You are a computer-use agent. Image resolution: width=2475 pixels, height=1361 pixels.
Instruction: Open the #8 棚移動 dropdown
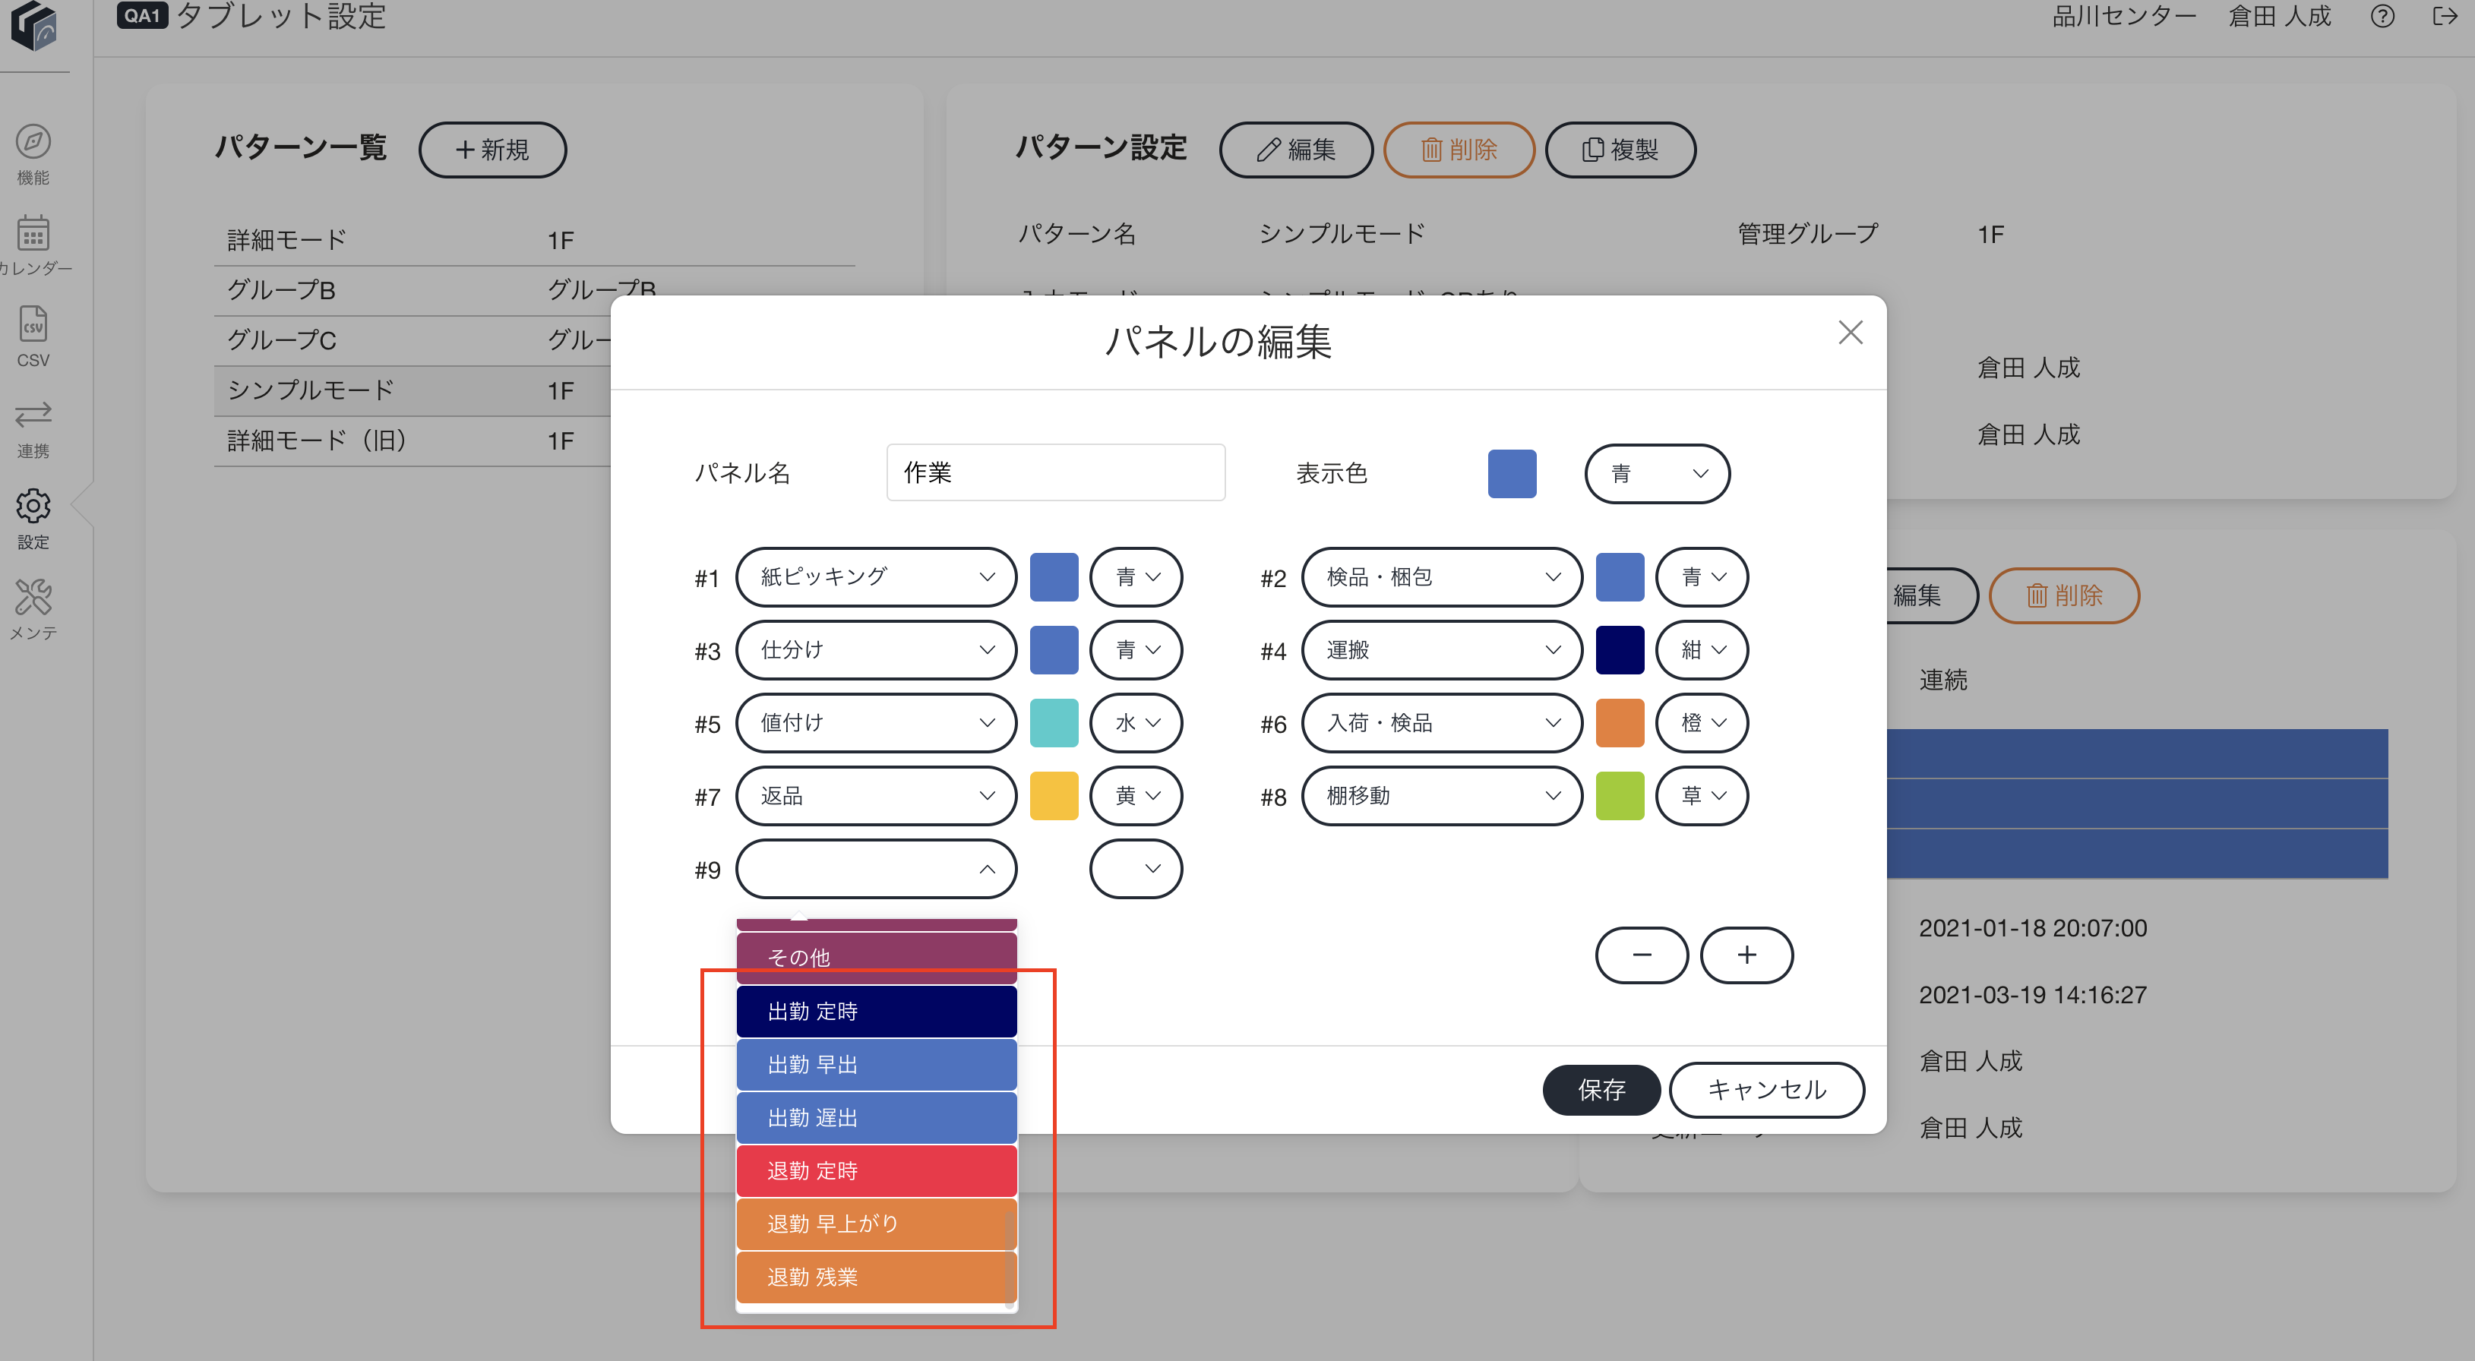(1441, 795)
